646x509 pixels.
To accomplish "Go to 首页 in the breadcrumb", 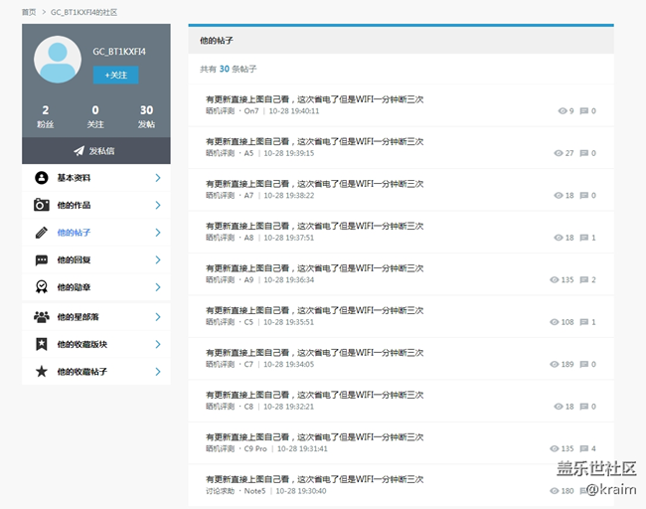I will pos(29,12).
